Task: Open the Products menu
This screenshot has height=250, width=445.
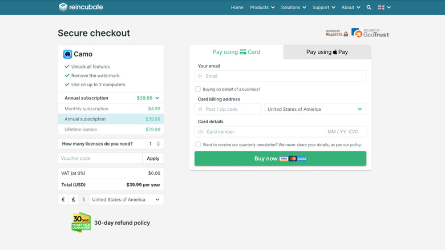Action: coord(262,7)
